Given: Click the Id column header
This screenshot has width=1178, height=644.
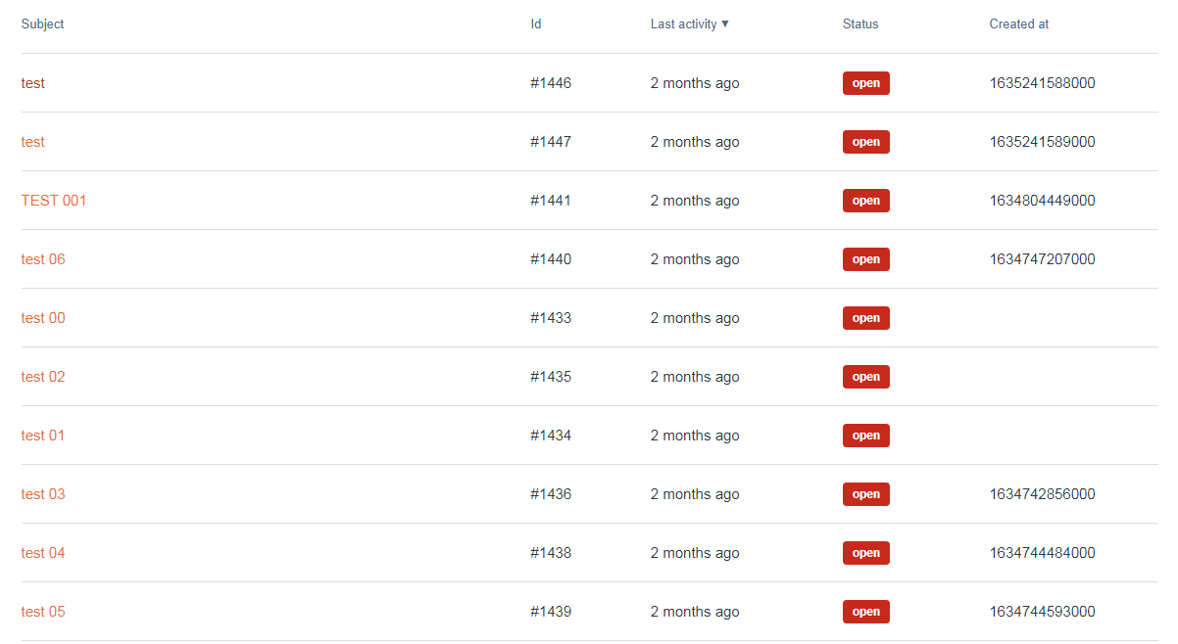Looking at the screenshot, I should pos(536,23).
